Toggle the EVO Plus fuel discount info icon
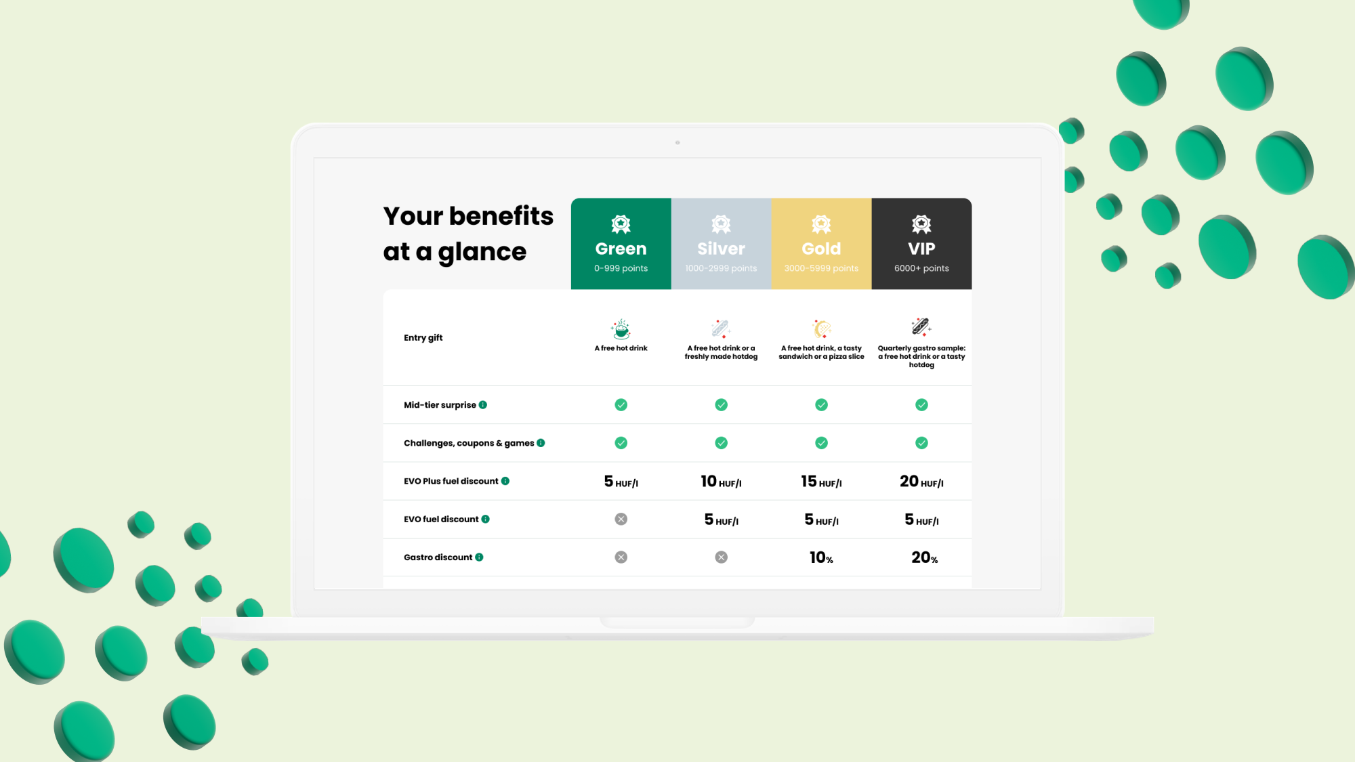Viewport: 1355px width, 762px height. (x=505, y=481)
